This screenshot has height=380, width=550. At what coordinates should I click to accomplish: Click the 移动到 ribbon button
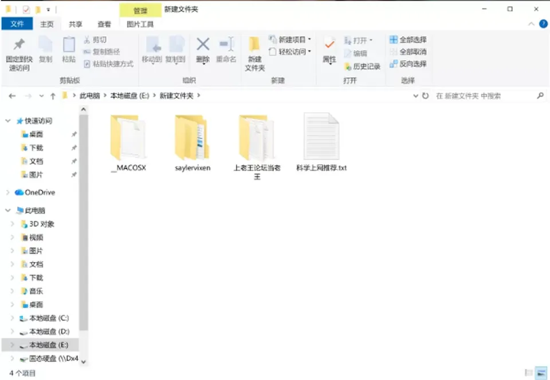pos(152,50)
